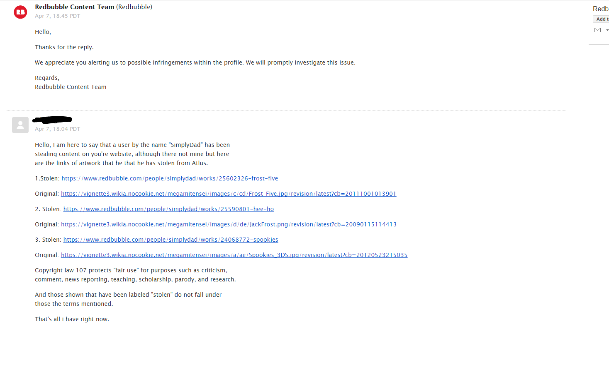Follow the stolen hee-ho Redbubble link
609x382 pixels.
168,209
